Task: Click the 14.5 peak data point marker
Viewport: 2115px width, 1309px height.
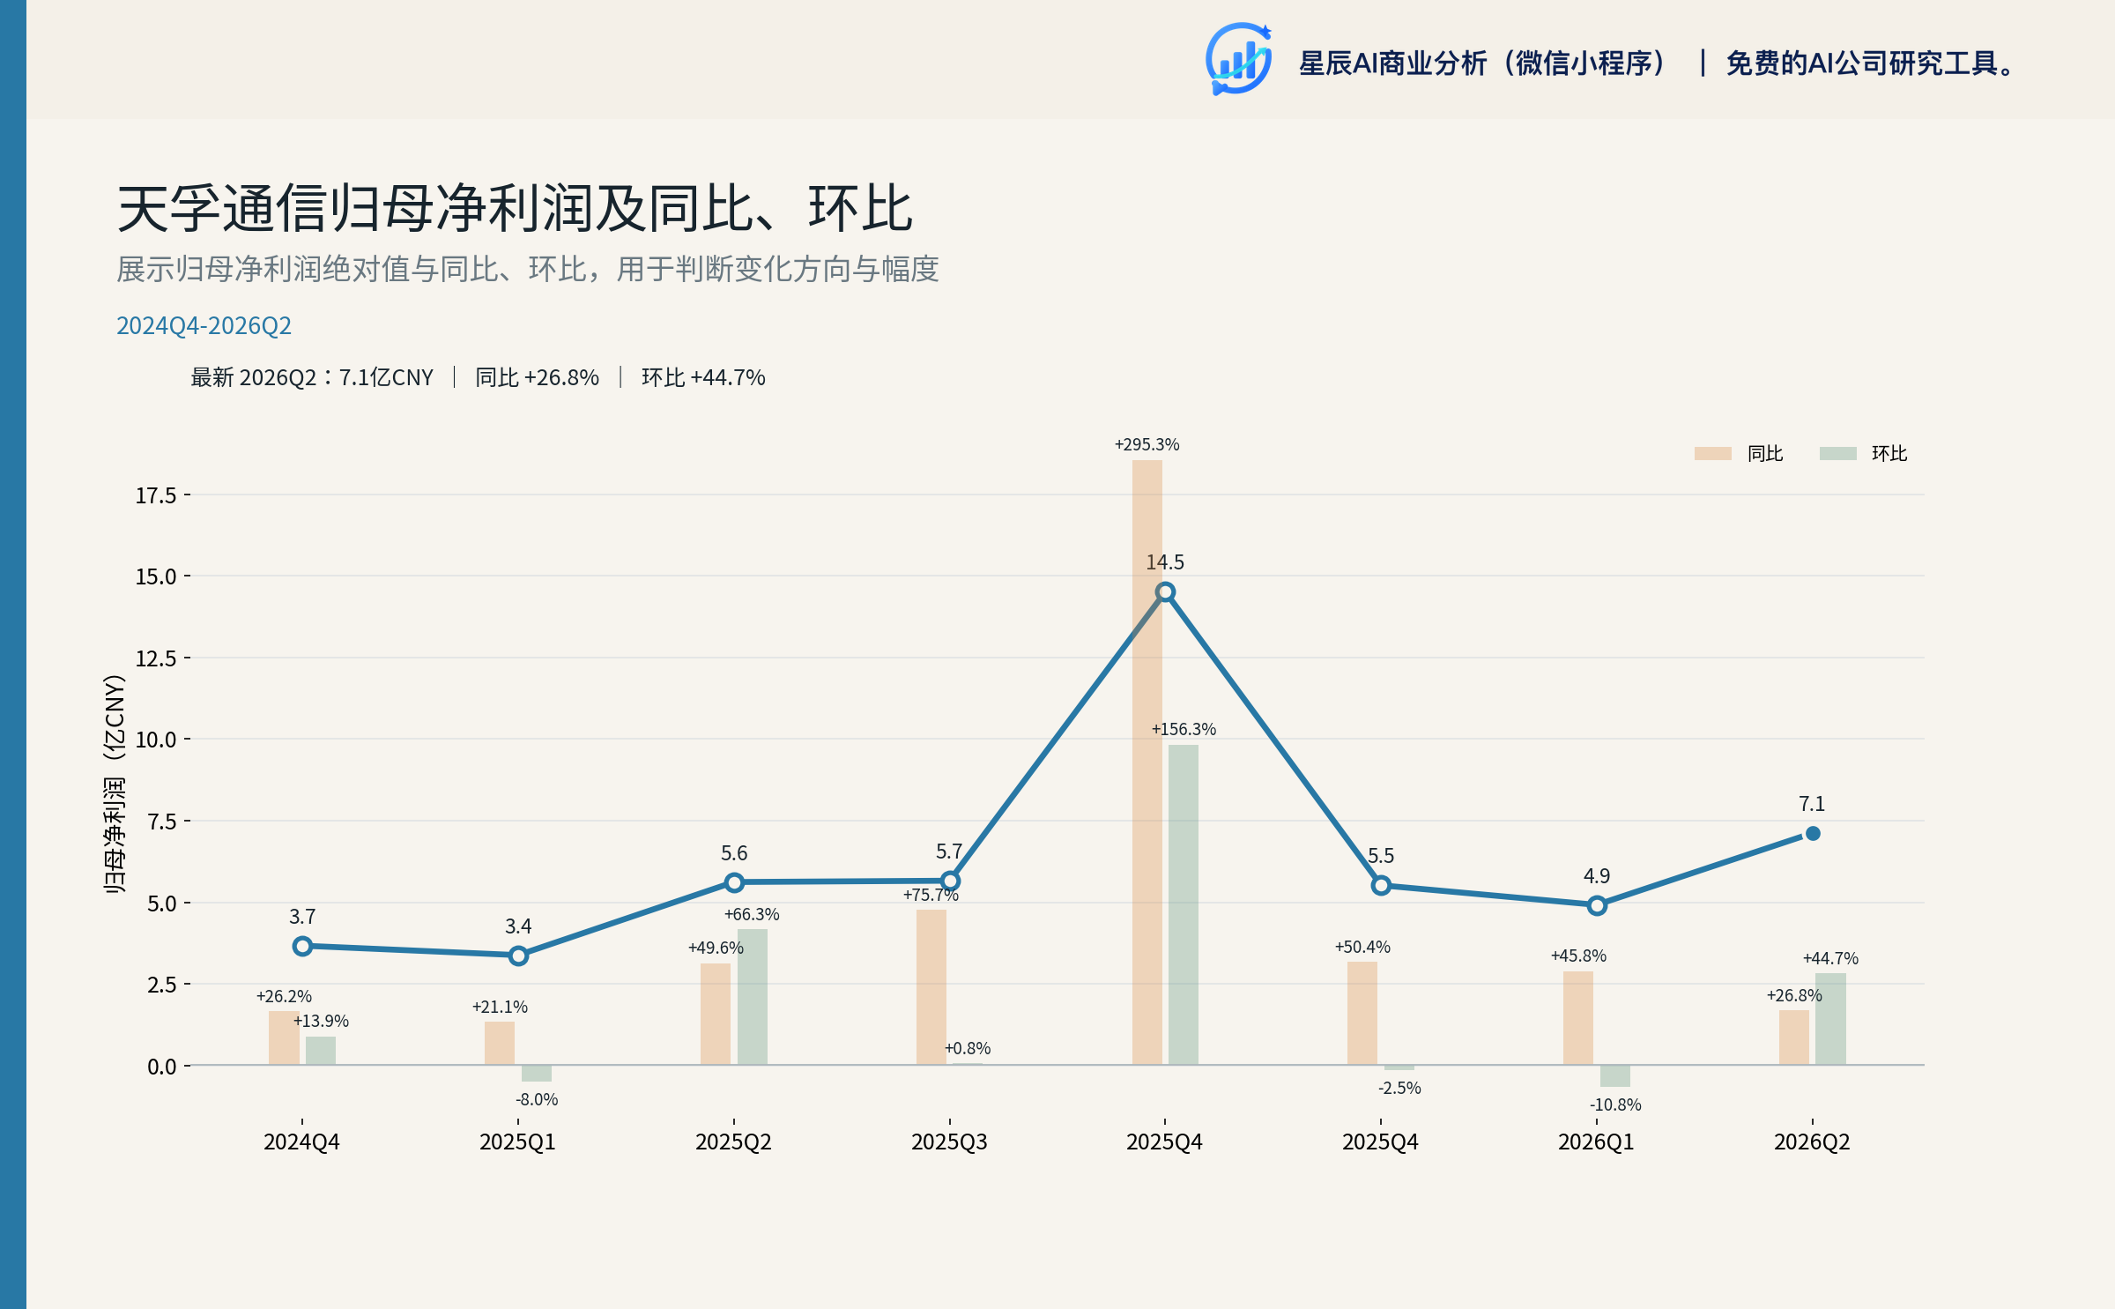Action: [1165, 591]
